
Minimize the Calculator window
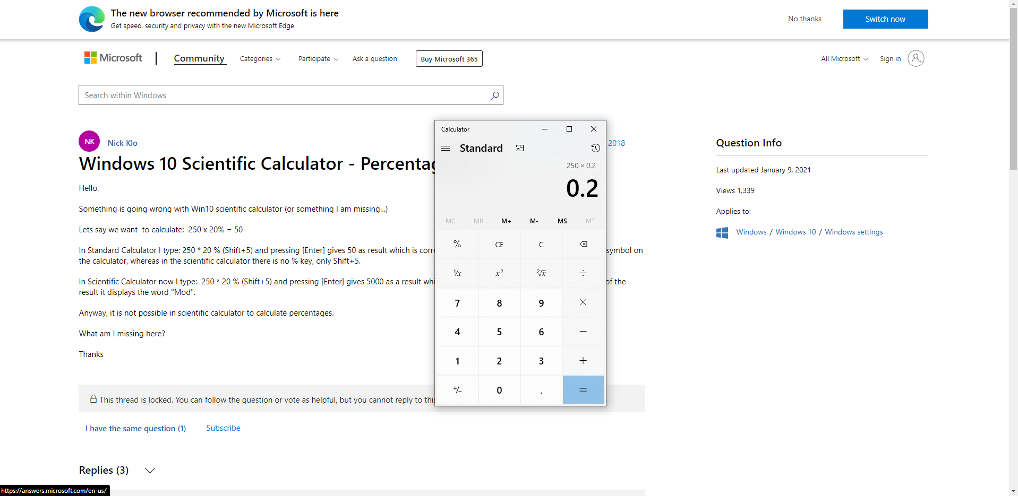(545, 129)
